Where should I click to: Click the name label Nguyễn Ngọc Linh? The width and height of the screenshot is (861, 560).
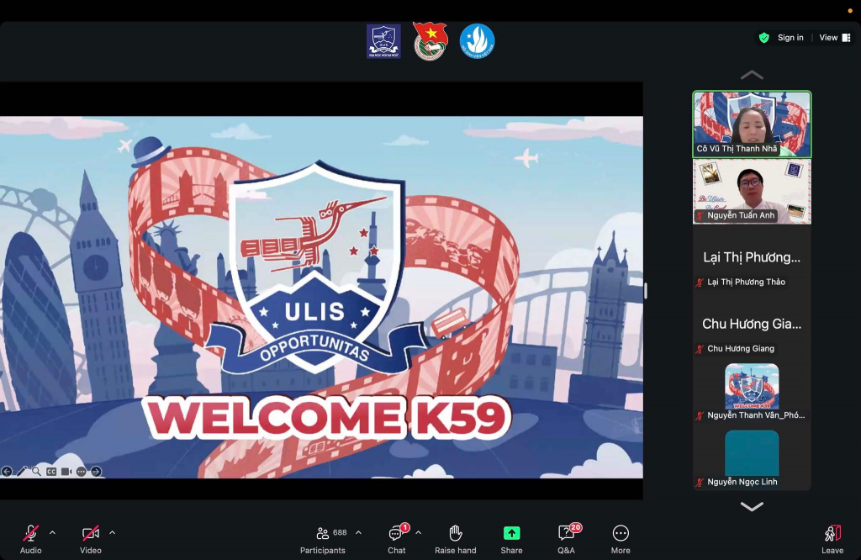coord(742,482)
